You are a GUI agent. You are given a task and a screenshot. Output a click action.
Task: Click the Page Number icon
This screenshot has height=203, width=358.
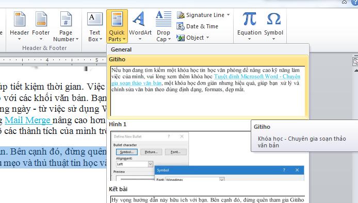click(66, 19)
